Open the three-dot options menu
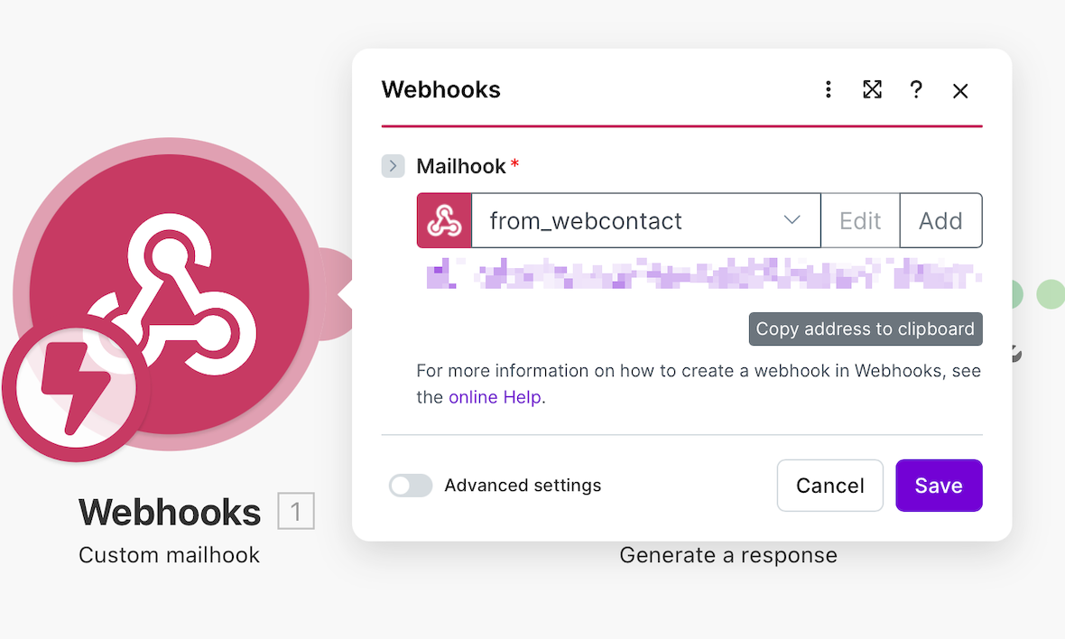Image resolution: width=1065 pixels, height=639 pixels. tap(828, 89)
